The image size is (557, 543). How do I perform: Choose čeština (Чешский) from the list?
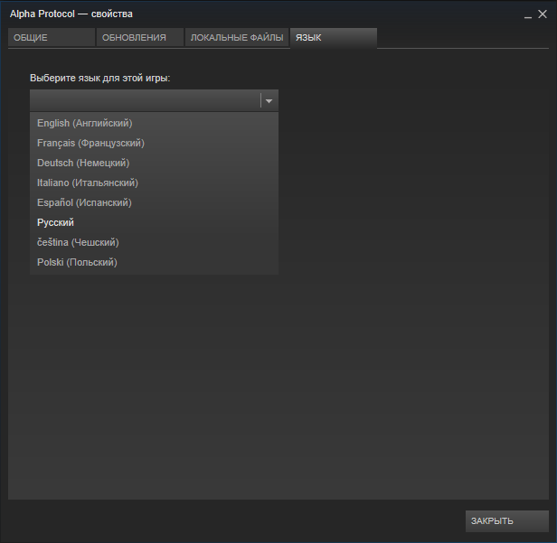click(78, 242)
